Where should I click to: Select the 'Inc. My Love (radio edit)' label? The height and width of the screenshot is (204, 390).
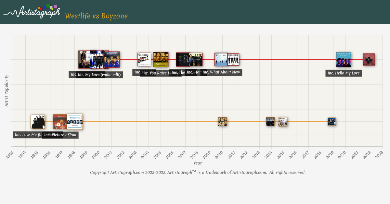coord(99,75)
